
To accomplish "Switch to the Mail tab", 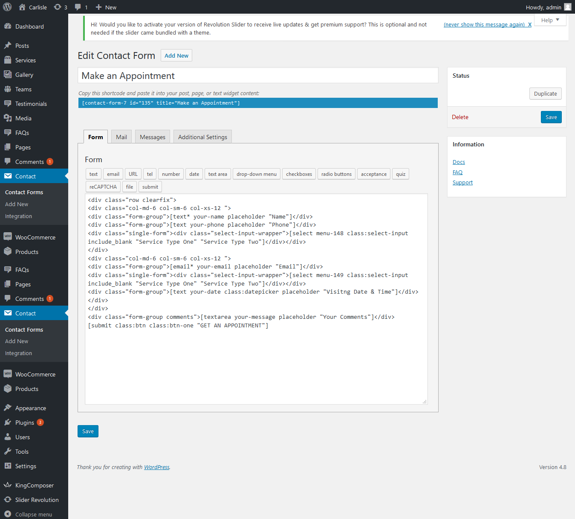I will [121, 137].
